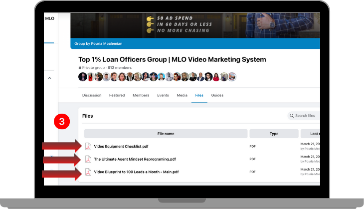Sort by Type column header
The width and height of the screenshot is (364, 209).
(x=274, y=134)
